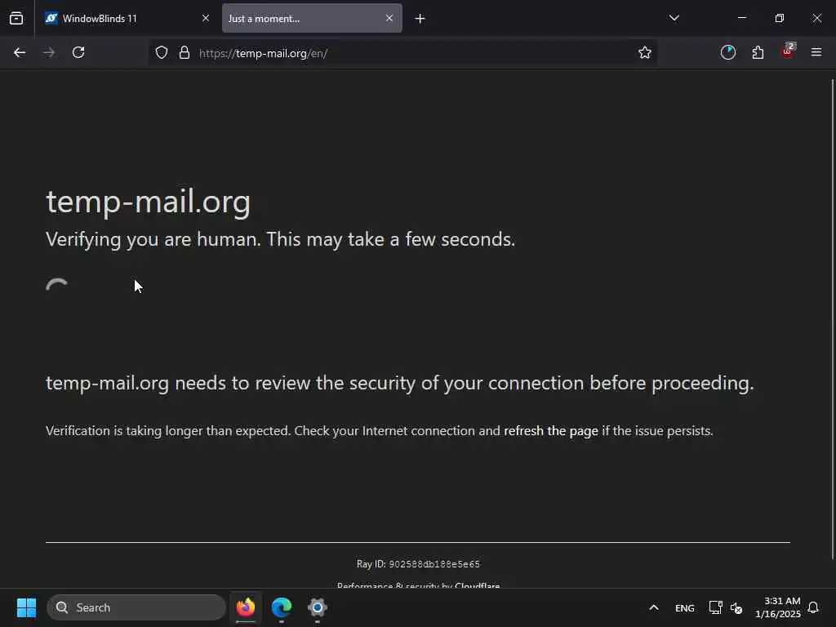836x627 pixels.
Task: Open Microsoft Edge from the taskbar
Action: coord(282,607)
